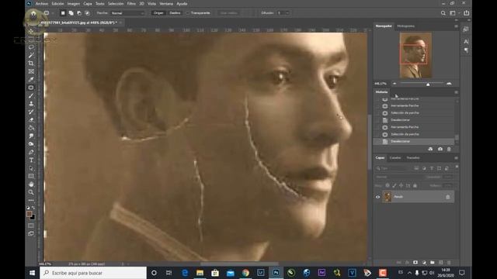Open Search icon in options bar

(443, 13)
